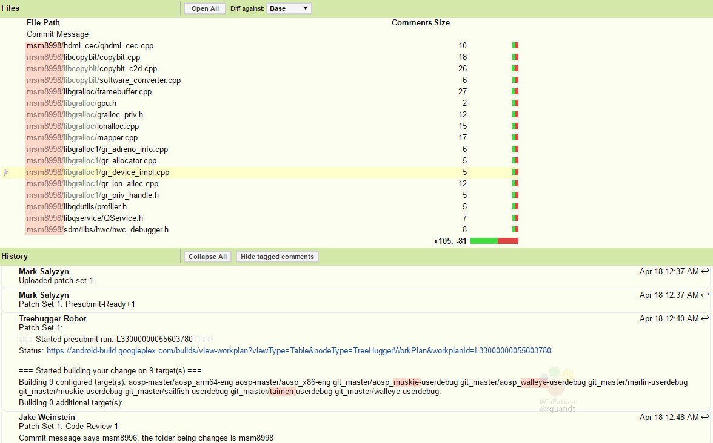
Task: Click reply arrow on Jake Weinstein comment
Action: pos(705,418)
